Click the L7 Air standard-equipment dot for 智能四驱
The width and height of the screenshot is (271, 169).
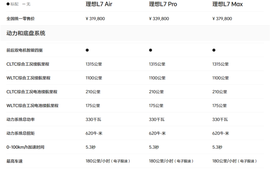(x=87, y=50)
